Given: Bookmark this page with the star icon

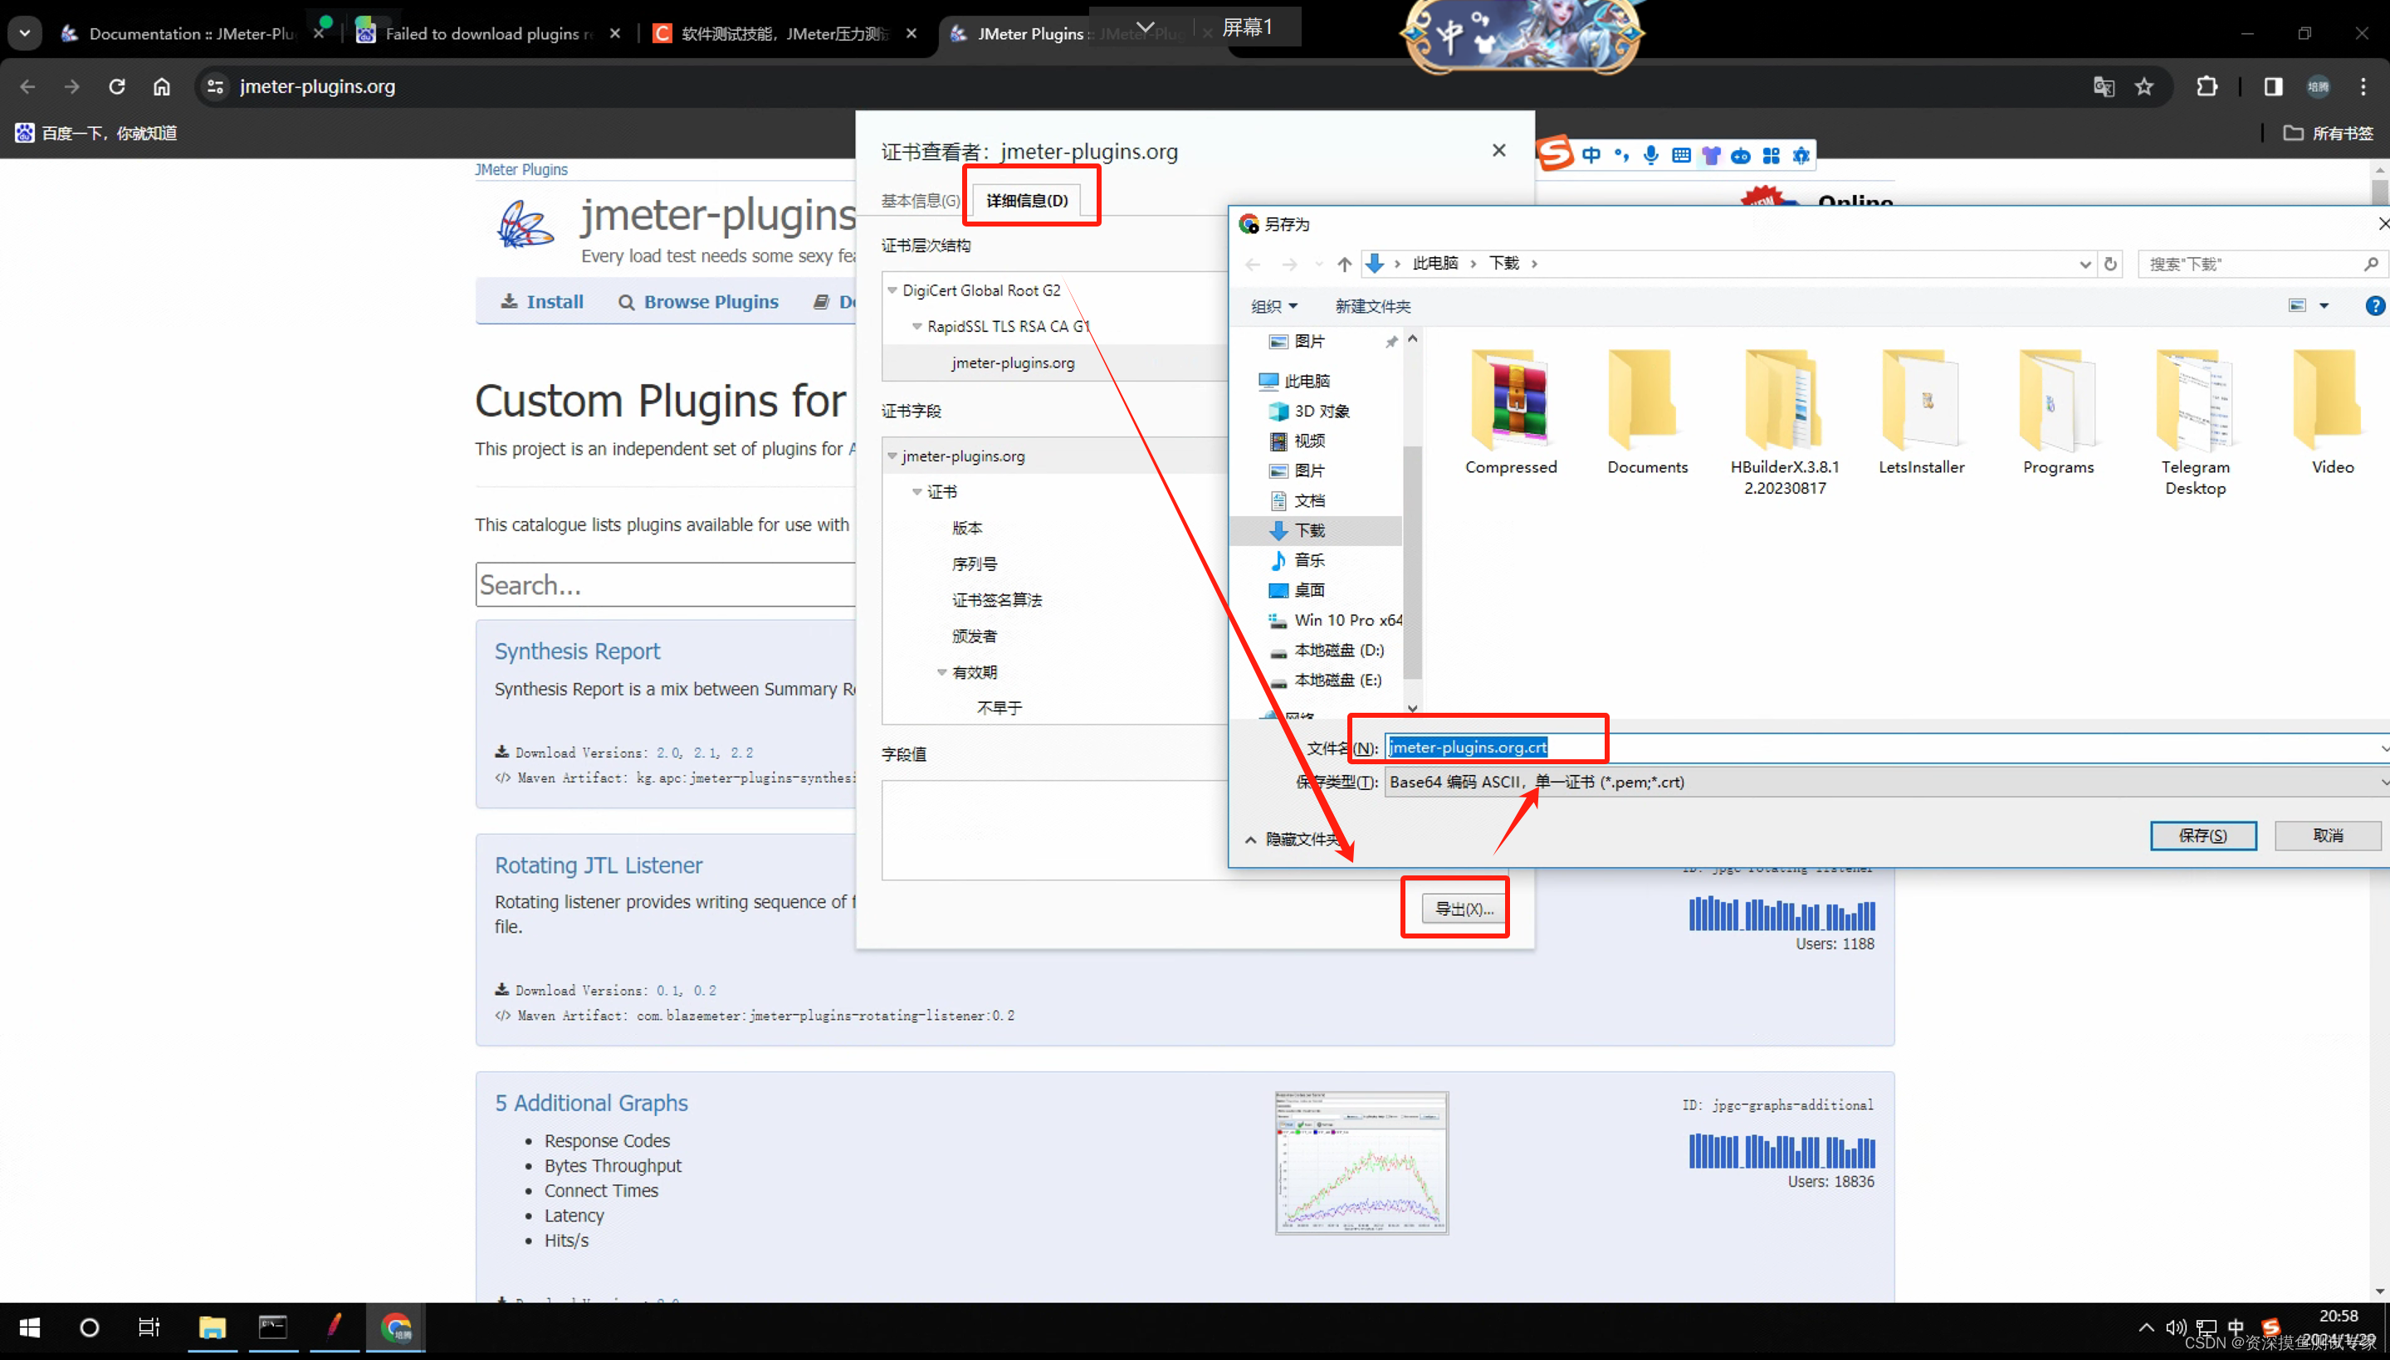Looking at the screenshot, I should [x=2144, y=86].
